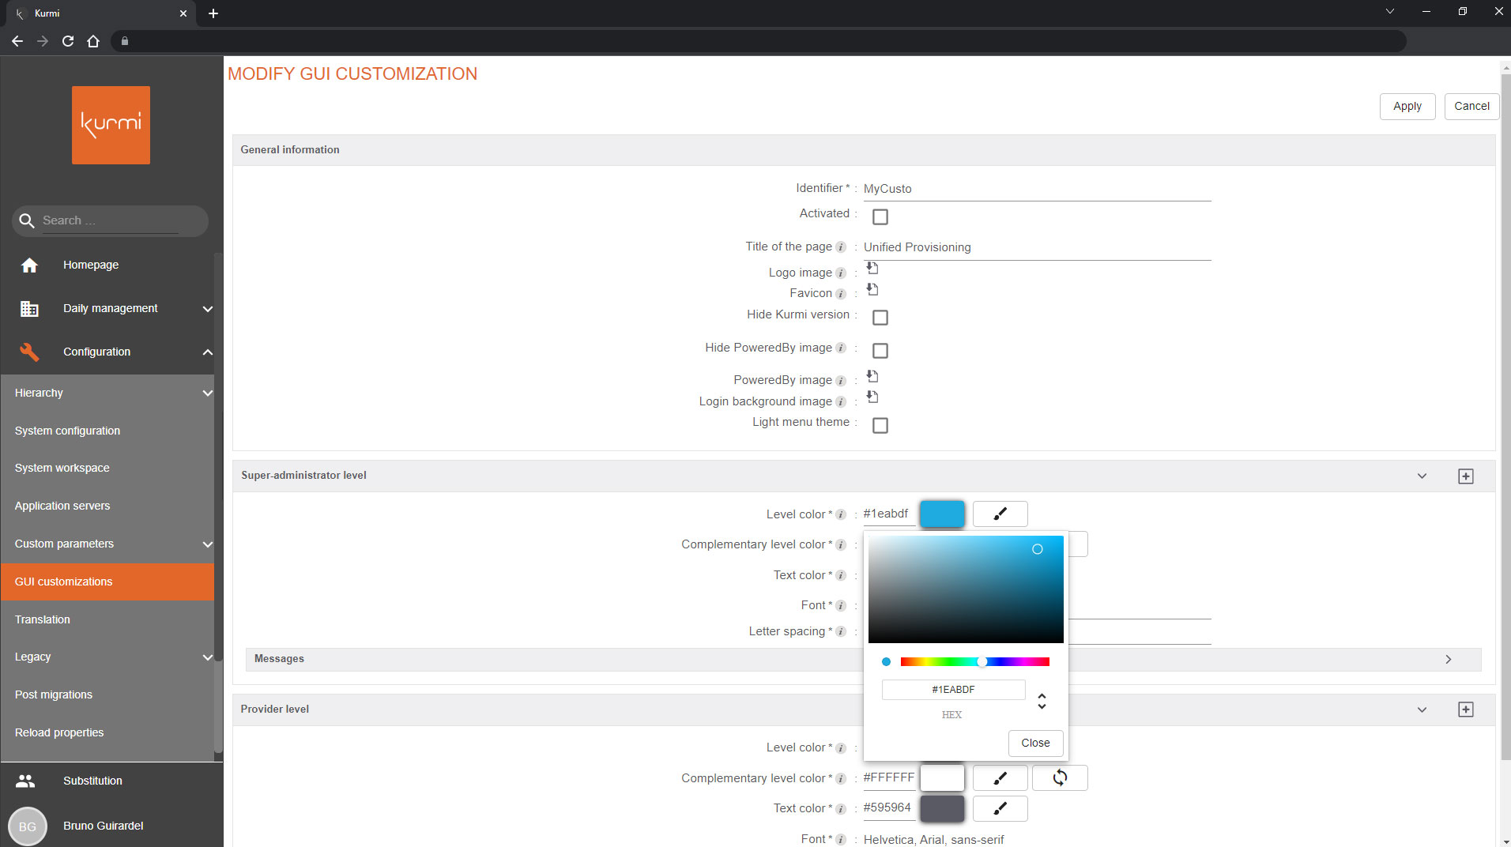Open Application servers menu item

click(107, 506)
